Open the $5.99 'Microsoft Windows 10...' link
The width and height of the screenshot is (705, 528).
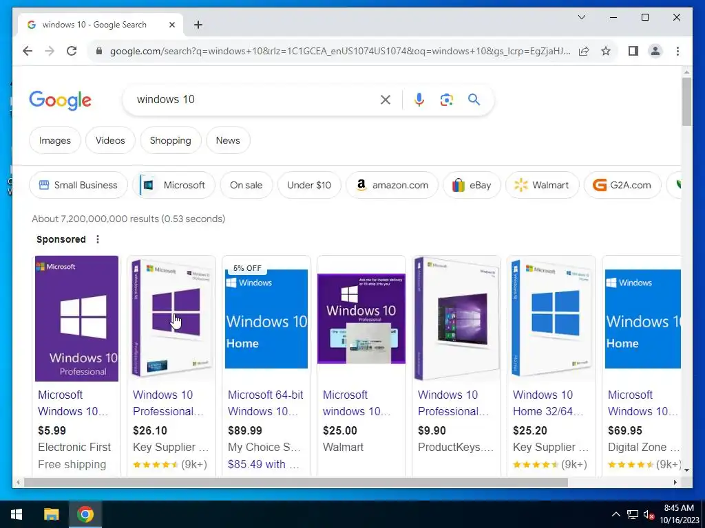(x=73, y=403)
